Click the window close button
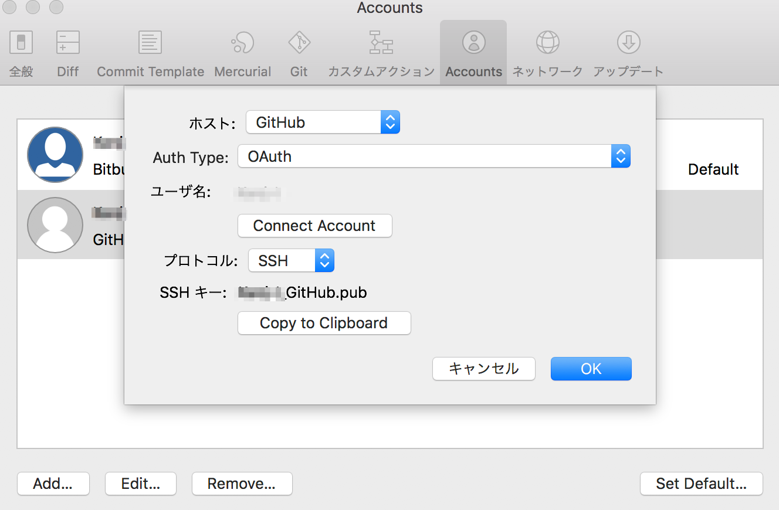 [10, 7]
